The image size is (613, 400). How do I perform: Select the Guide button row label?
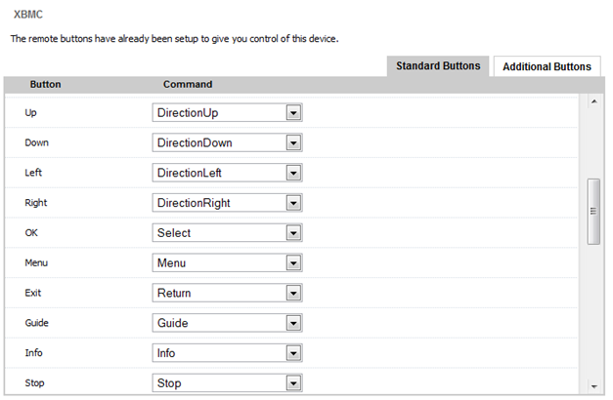pos(37,323)
